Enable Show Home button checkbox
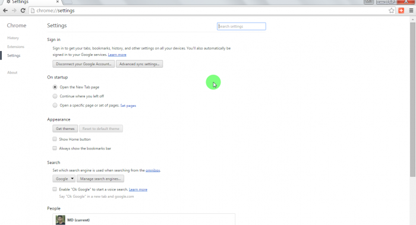The width and height of the screenshot is (416, 225). 55,139
